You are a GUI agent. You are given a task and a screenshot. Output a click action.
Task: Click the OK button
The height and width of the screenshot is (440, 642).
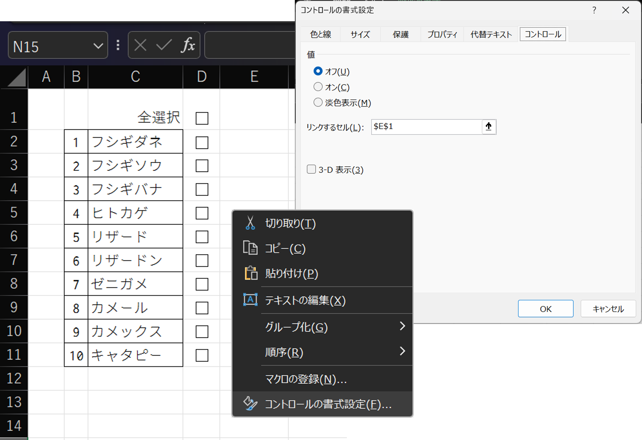[545, 309]
